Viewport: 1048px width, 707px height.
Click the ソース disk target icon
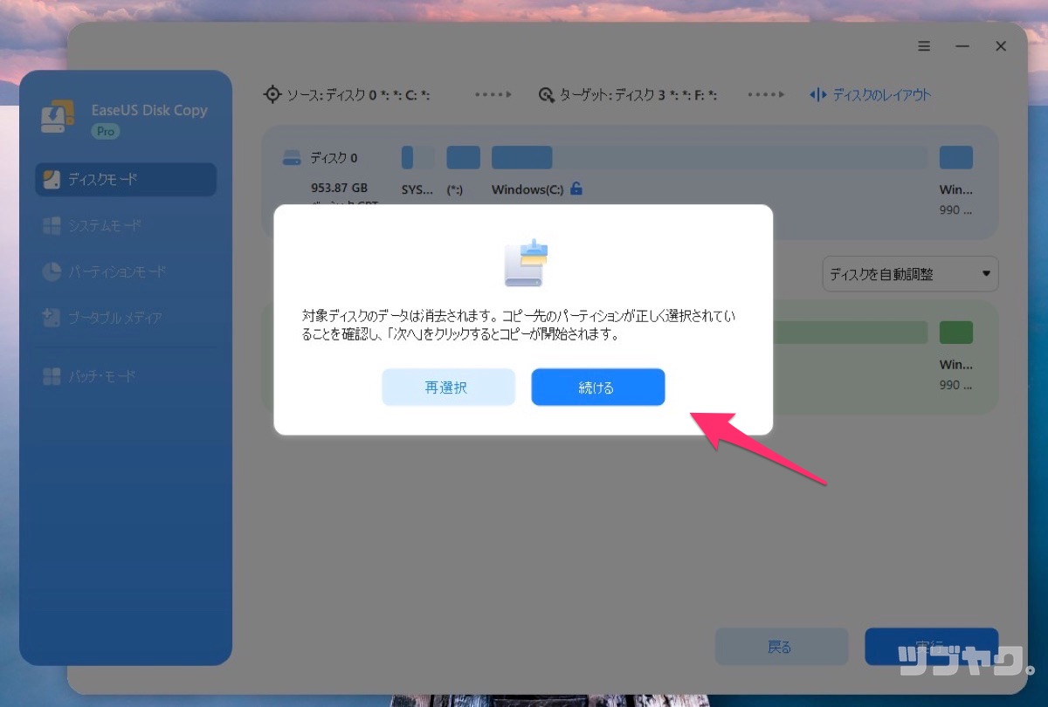point(272,94)
